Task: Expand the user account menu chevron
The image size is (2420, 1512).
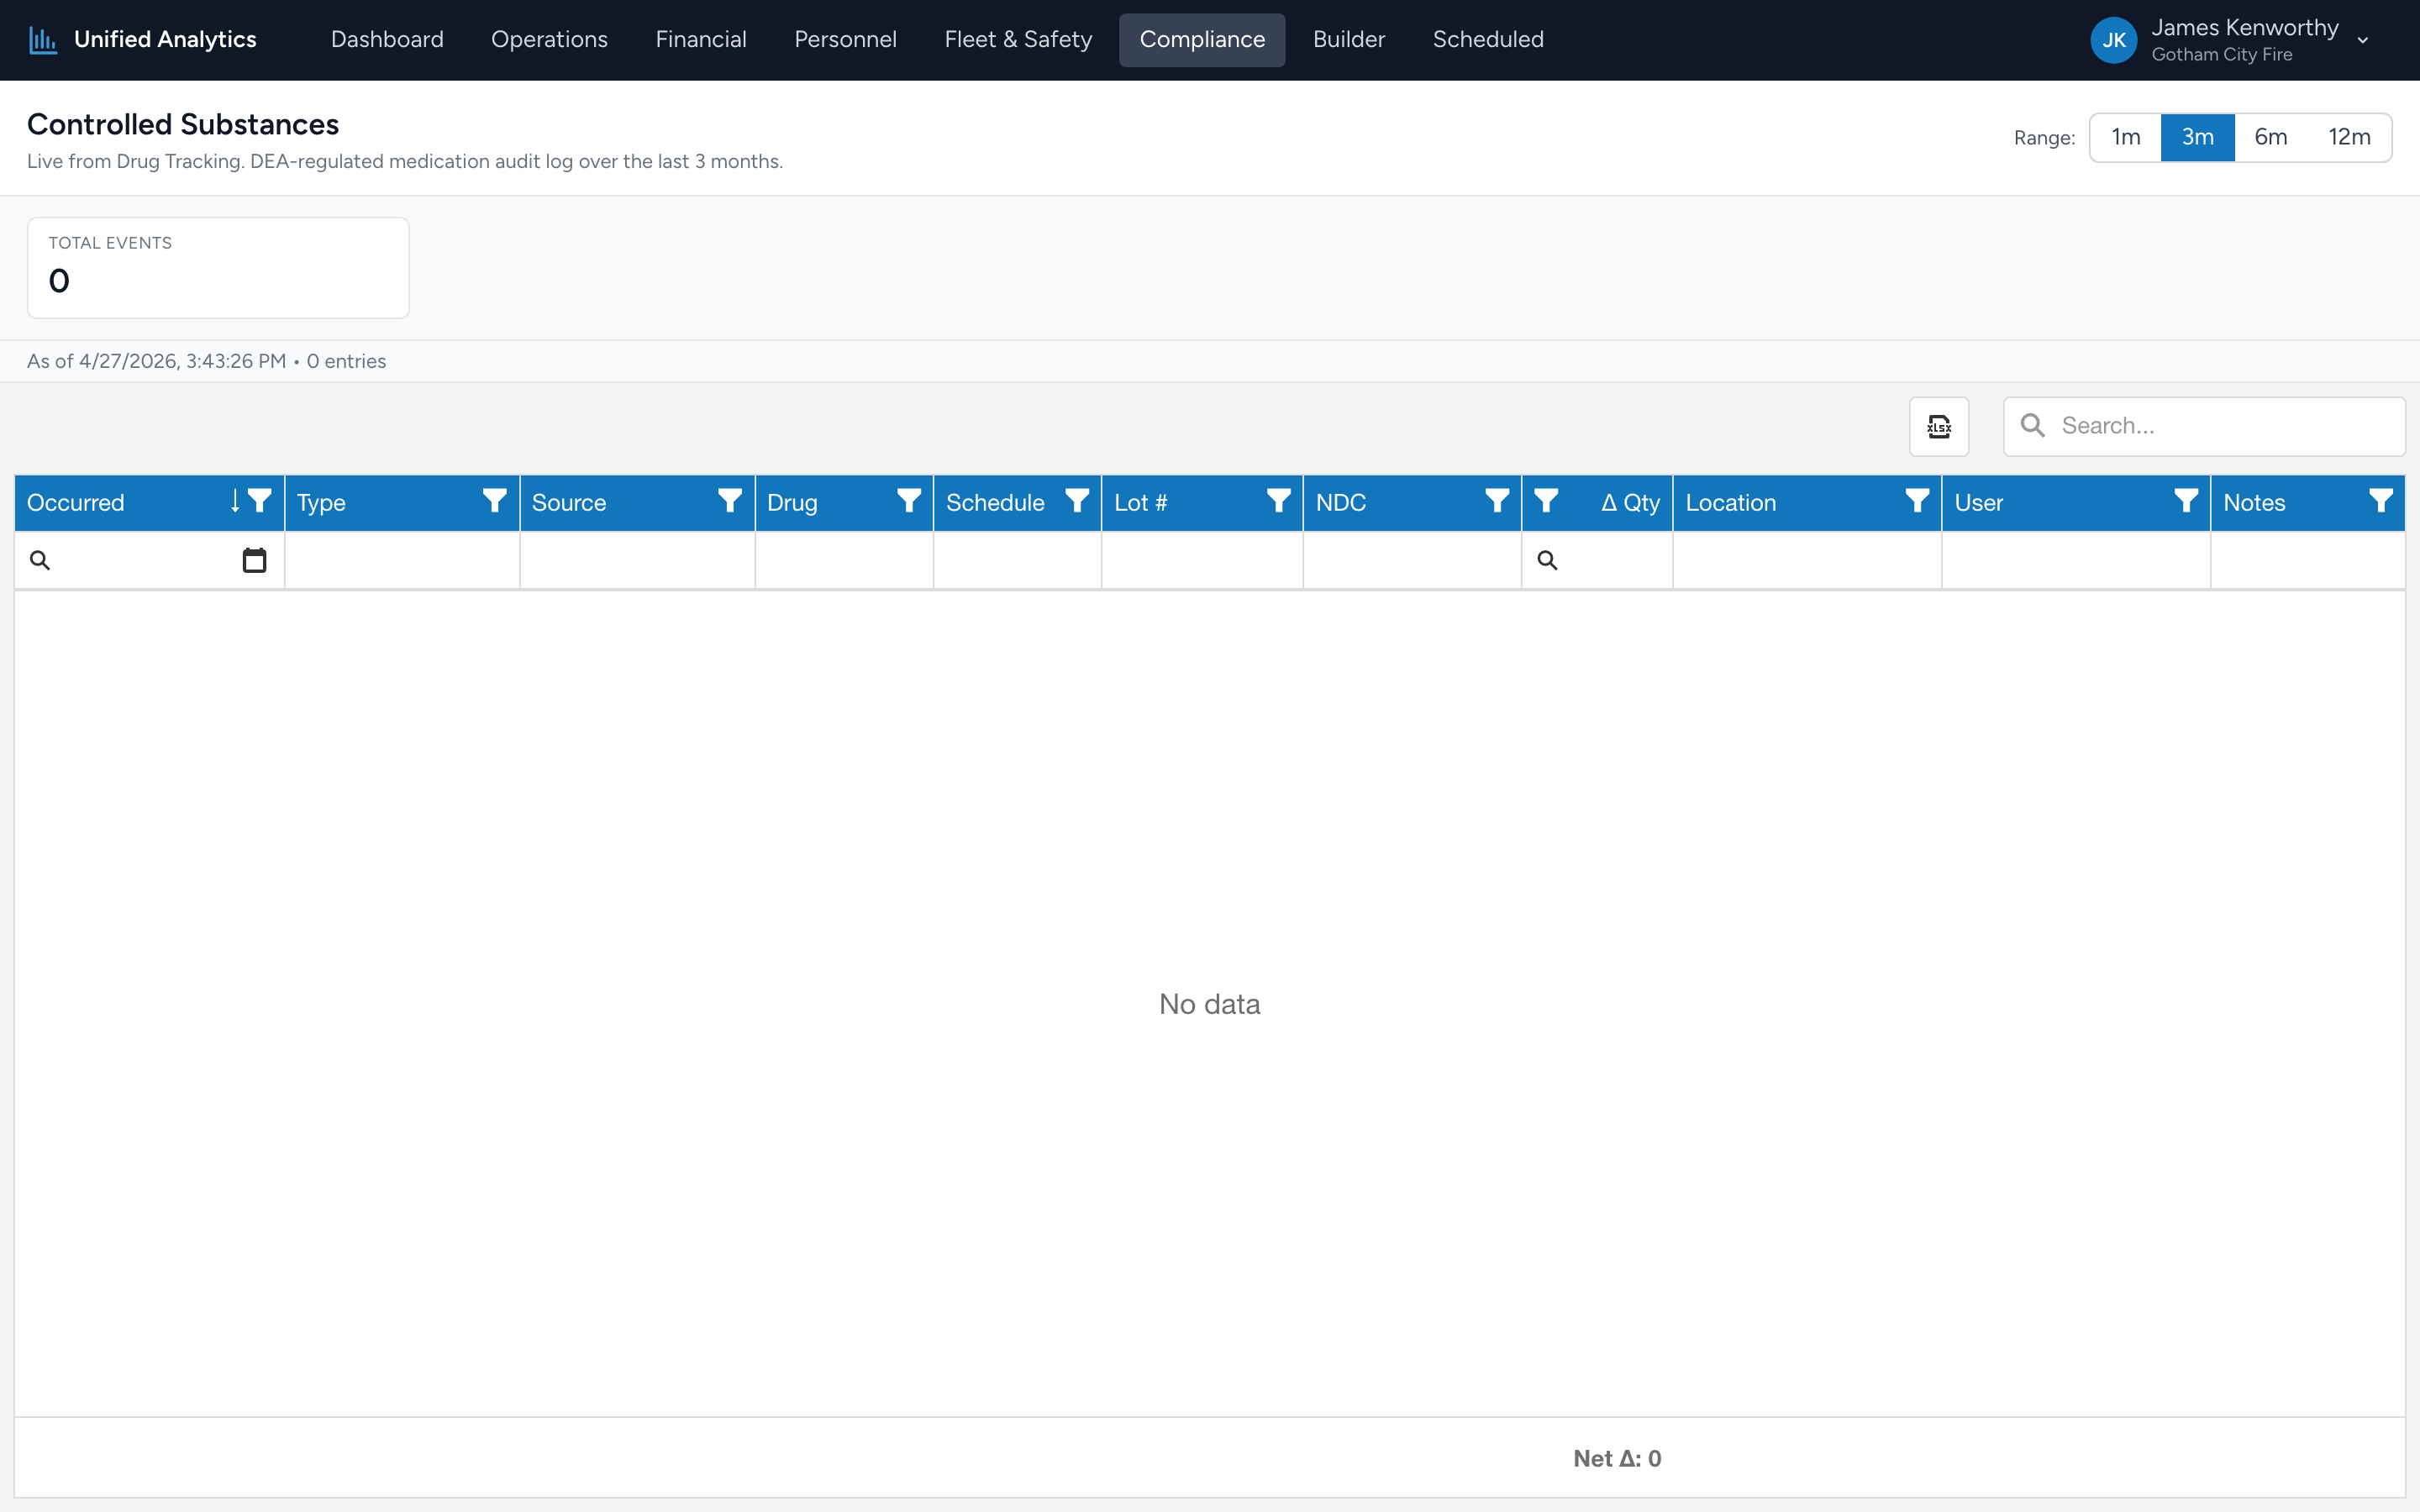Action: click(2363, 41)
